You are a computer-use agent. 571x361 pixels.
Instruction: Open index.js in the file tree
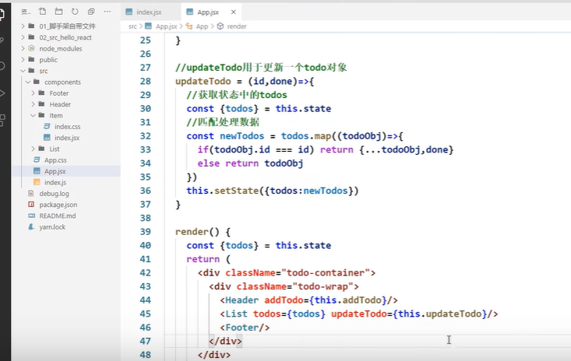pyautogui.click(x=55, y=183)
